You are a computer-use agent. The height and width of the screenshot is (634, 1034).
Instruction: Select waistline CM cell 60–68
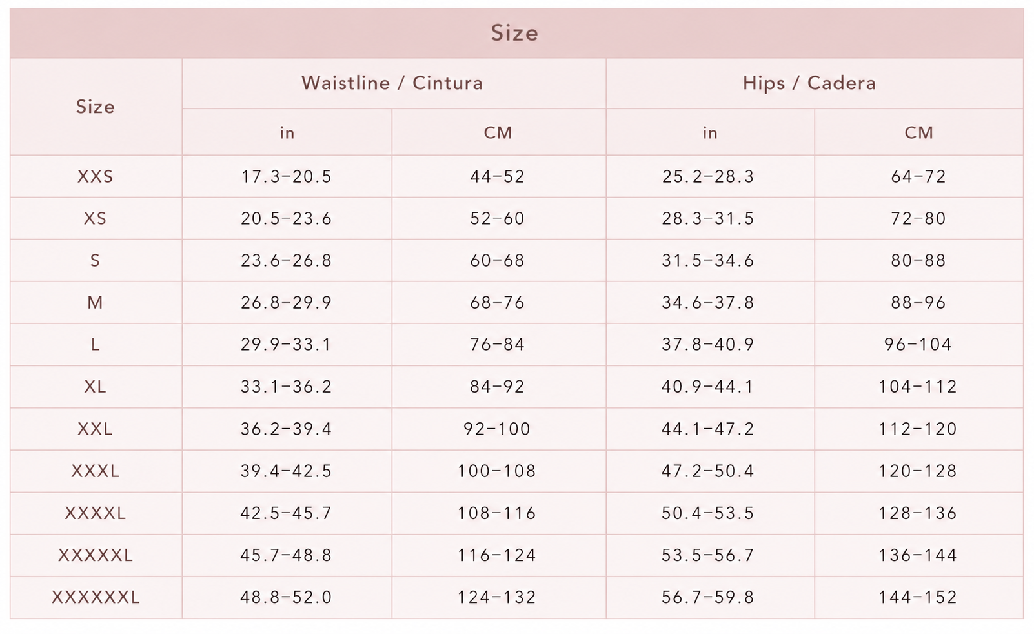click(498, 260)
